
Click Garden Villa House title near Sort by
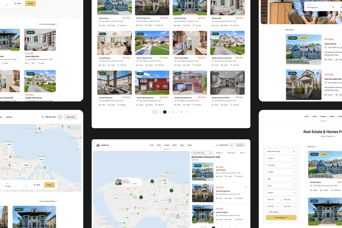point(34,98)
